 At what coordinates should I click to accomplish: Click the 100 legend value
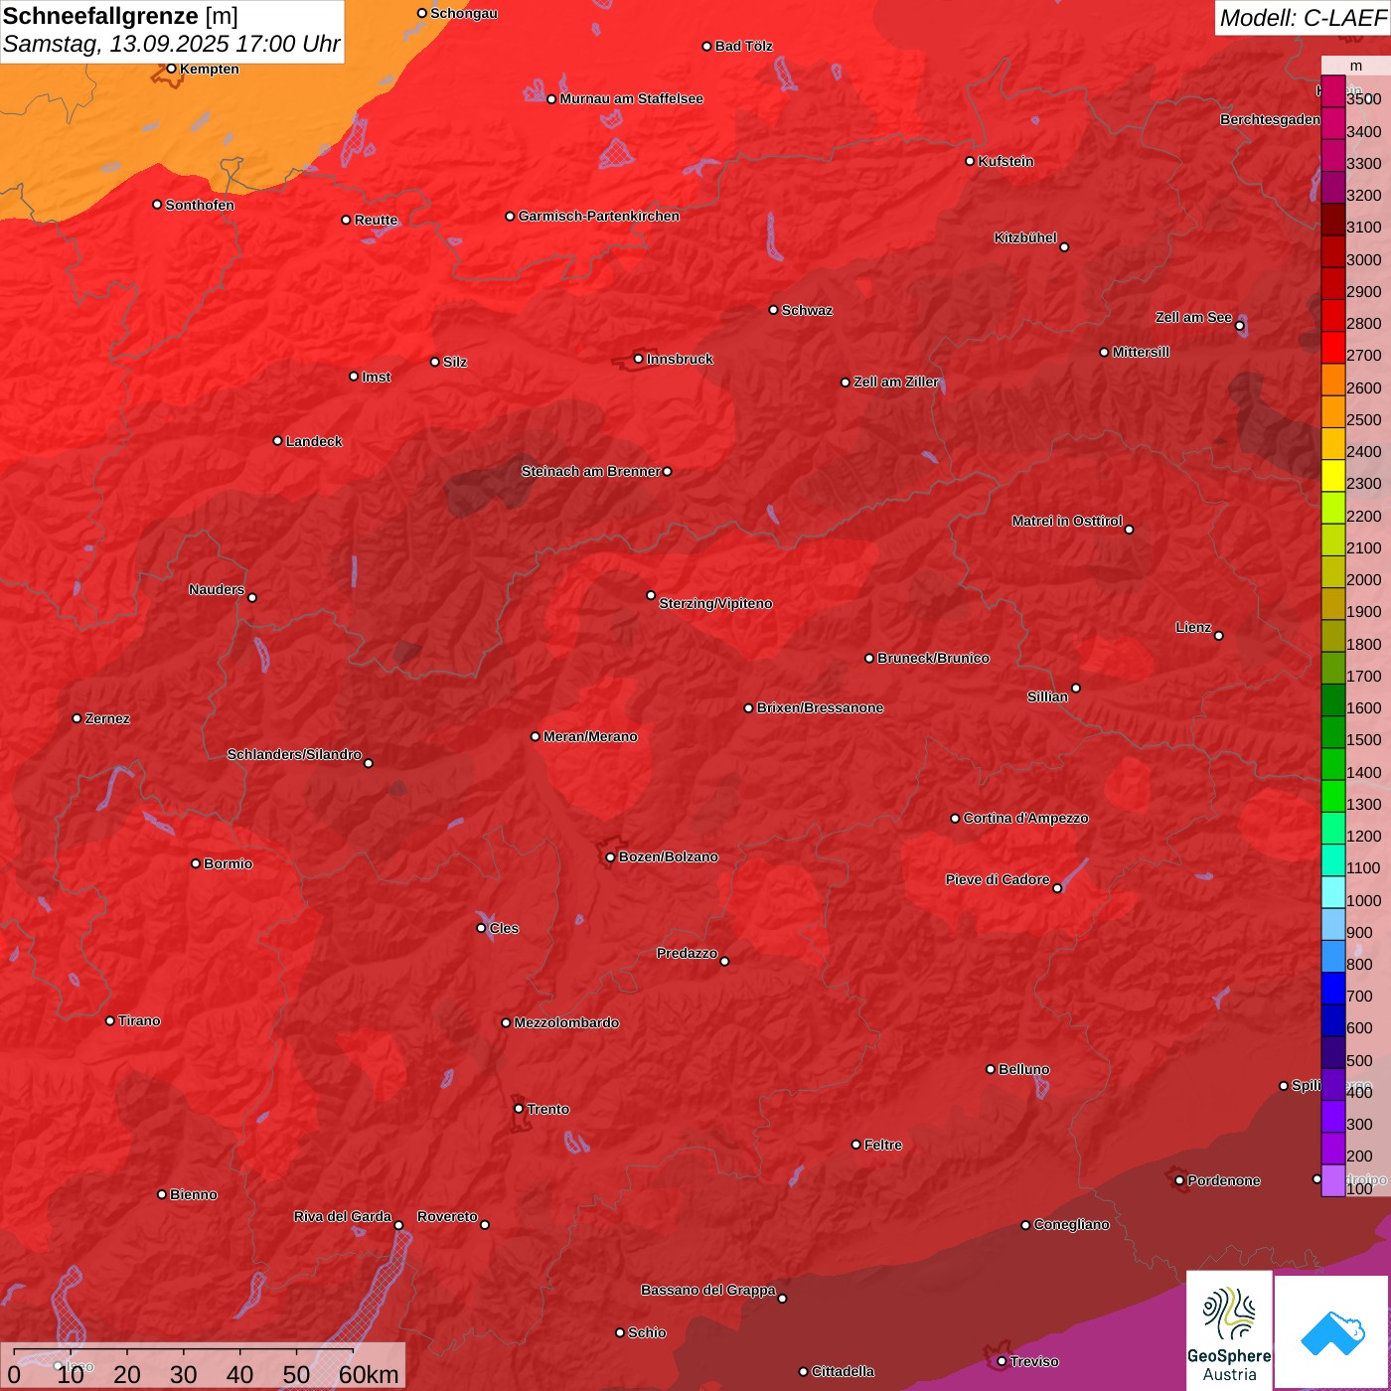(x=1359, y=1189)
